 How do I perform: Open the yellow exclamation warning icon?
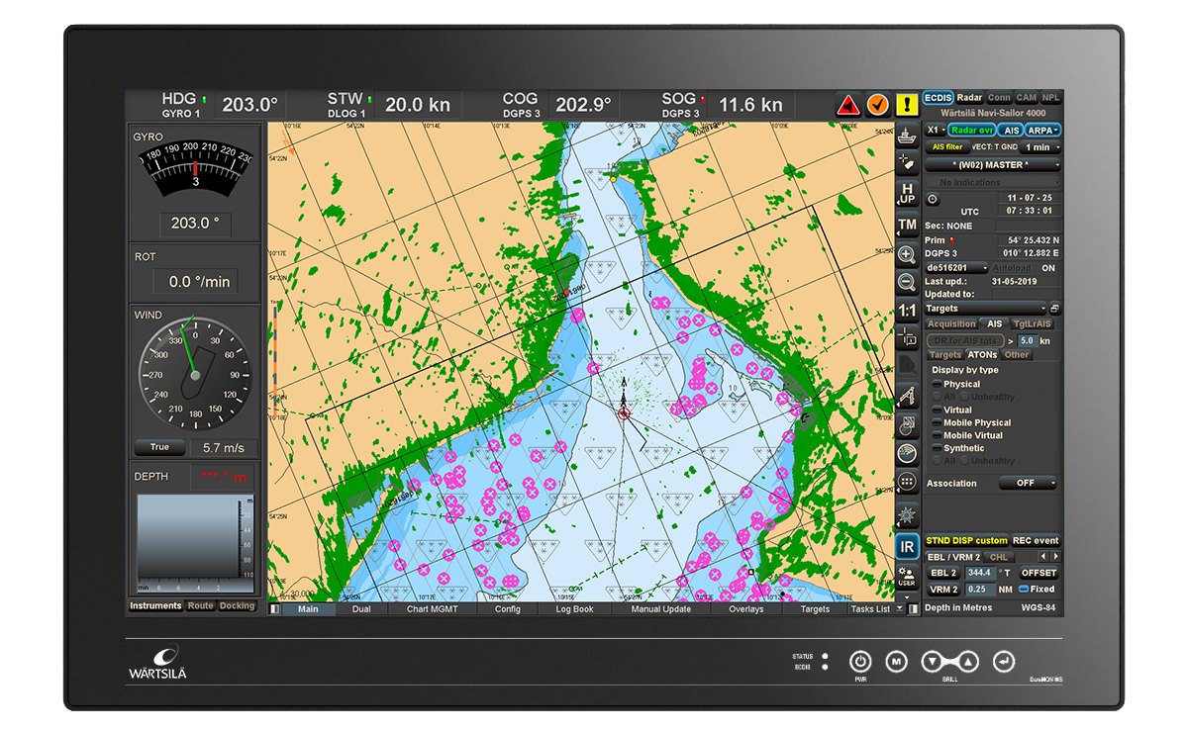coord(906,105)
